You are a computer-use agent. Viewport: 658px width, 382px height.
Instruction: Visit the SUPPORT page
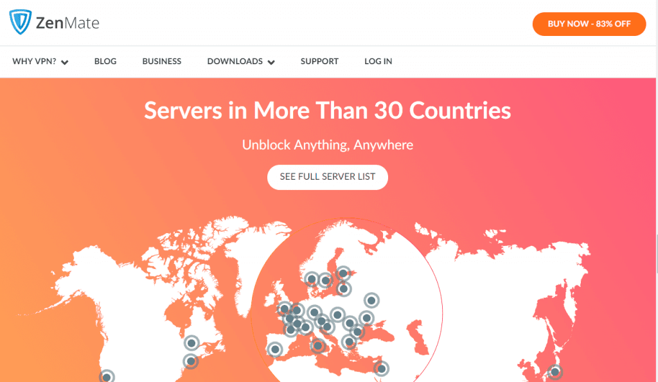pos(319,61)
